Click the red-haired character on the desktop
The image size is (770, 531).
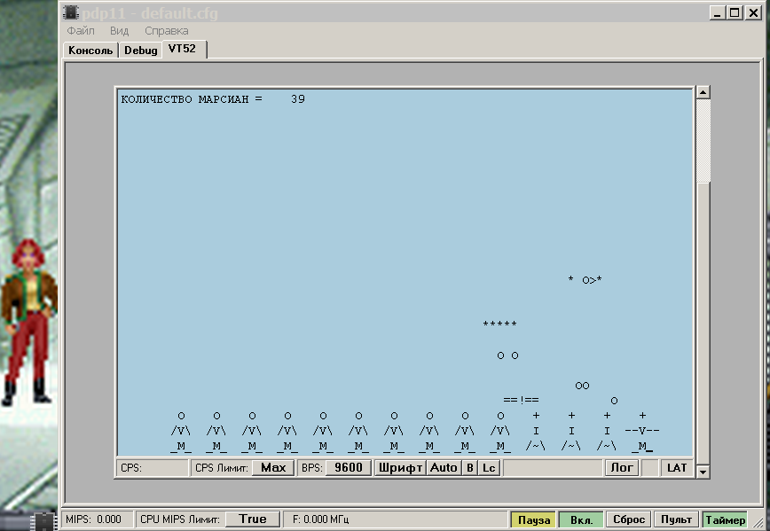29,322
